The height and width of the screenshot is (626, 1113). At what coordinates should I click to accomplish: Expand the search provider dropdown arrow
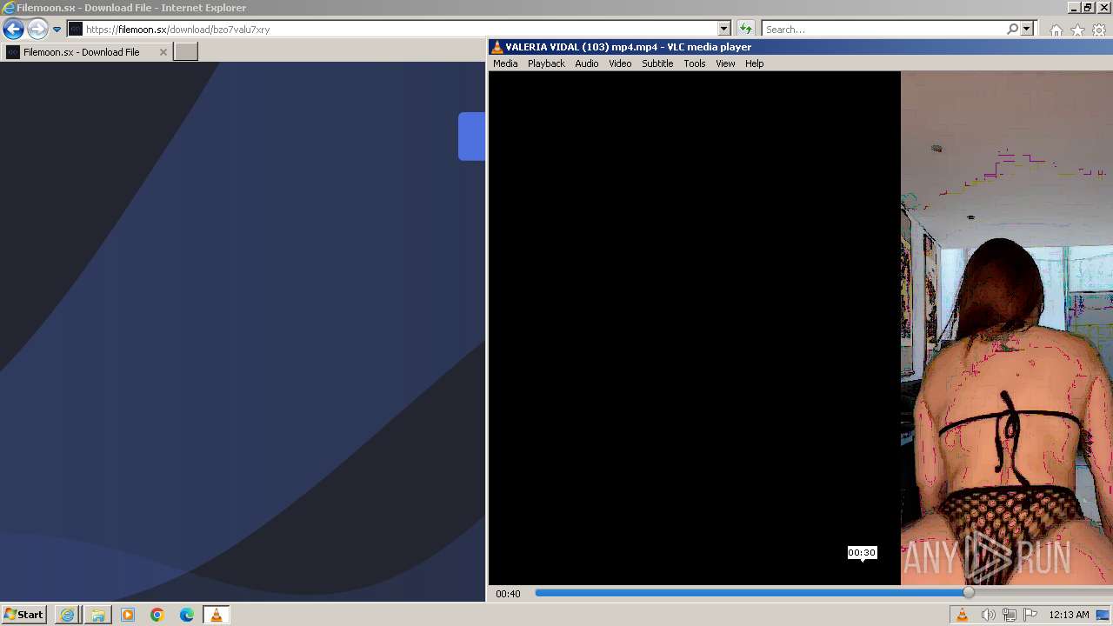click(x=1026, y=29)
